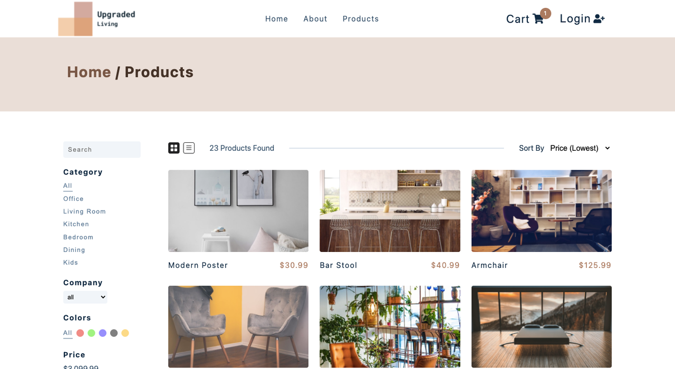Click the Upgraded Living logo
This screenshot has width=675, height=369.
[97, 19]
